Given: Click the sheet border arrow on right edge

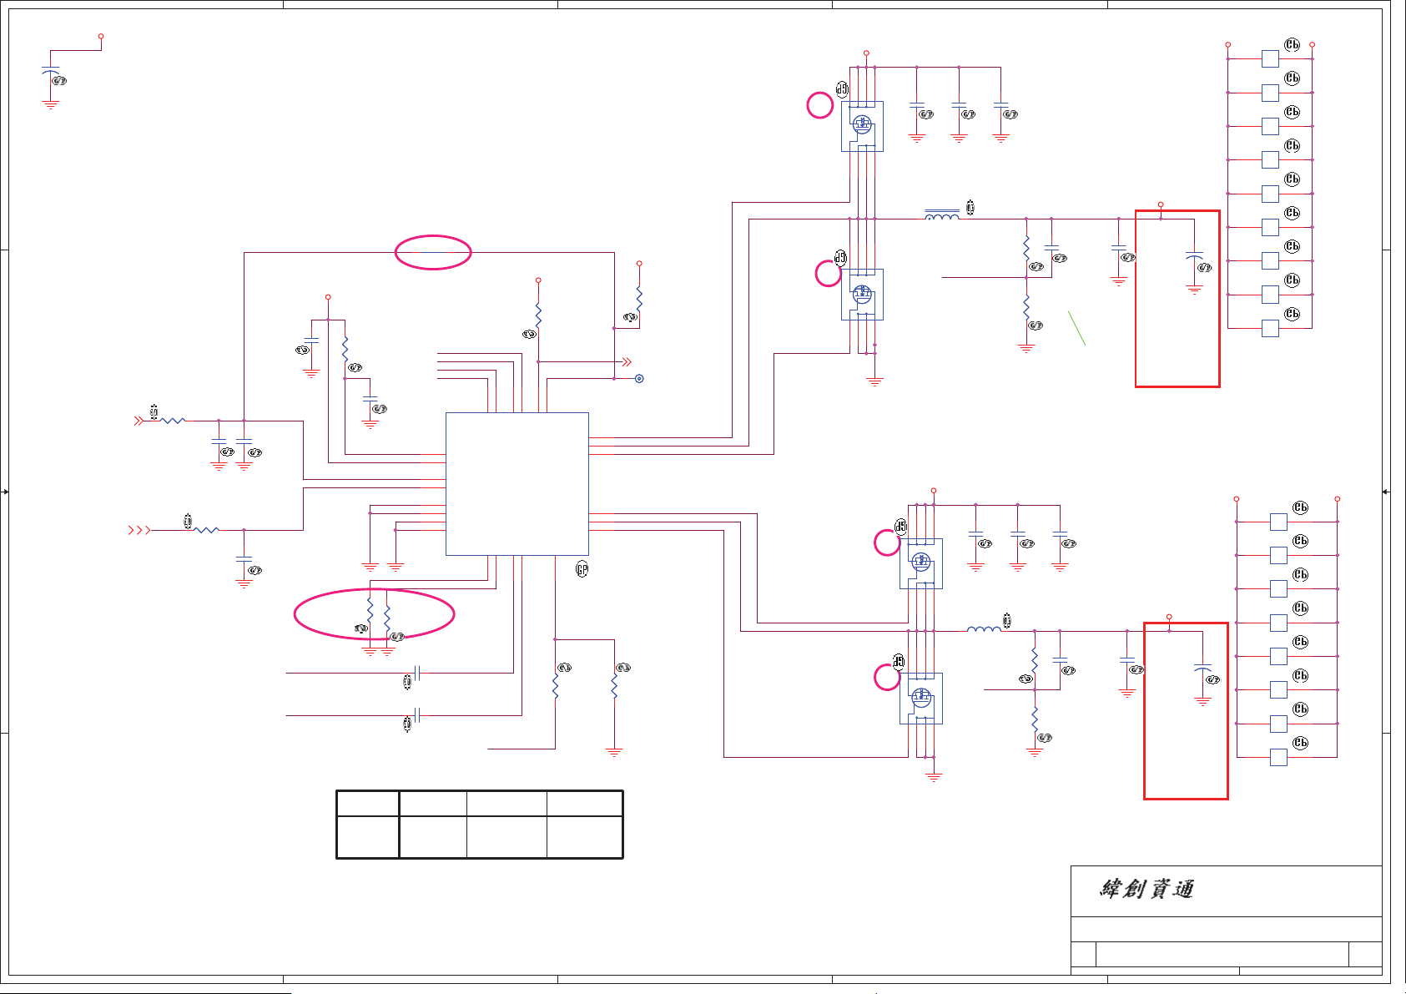Looking at the screenshot, I should [x=1385, y=492].
